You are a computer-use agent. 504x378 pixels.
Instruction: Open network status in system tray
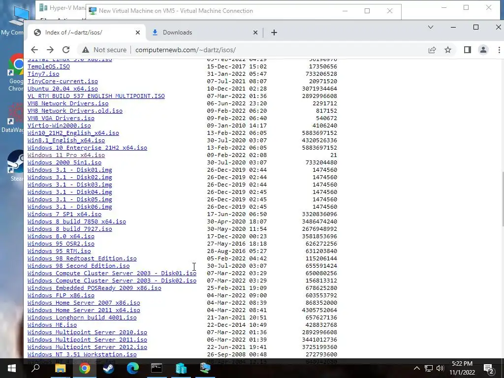pyautogui.click(x=429, y=368)
